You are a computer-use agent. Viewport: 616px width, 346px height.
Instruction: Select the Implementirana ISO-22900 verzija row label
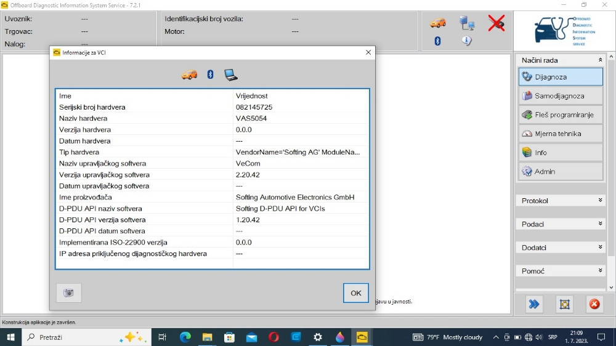click(113, 243)
